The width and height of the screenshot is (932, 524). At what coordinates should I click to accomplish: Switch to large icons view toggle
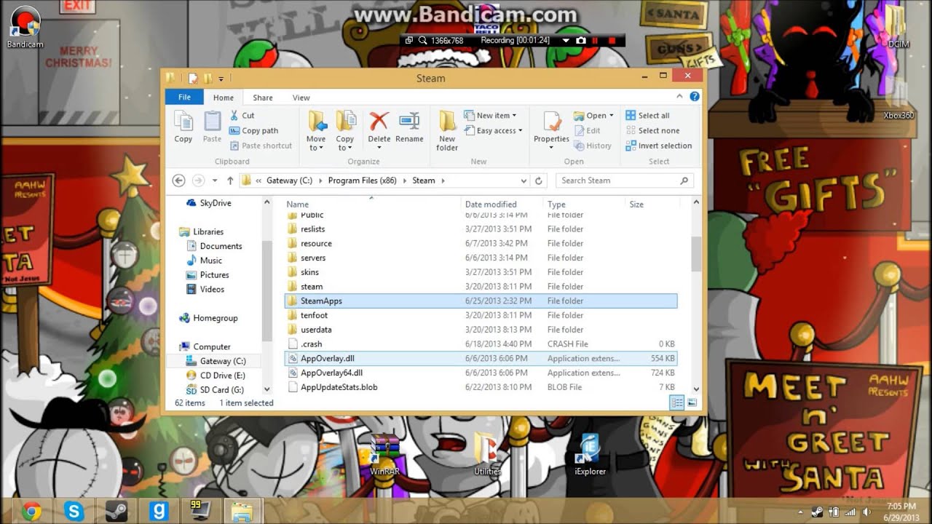691,402
